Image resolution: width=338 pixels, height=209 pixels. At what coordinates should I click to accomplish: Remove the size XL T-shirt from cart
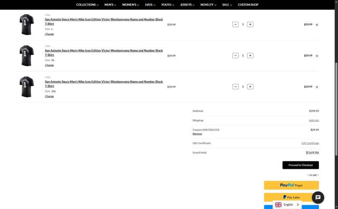click(x=317, y=56)
